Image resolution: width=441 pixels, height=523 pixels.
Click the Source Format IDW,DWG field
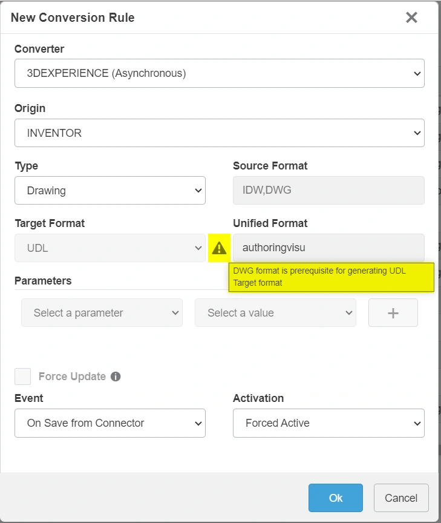pos(328,191)
